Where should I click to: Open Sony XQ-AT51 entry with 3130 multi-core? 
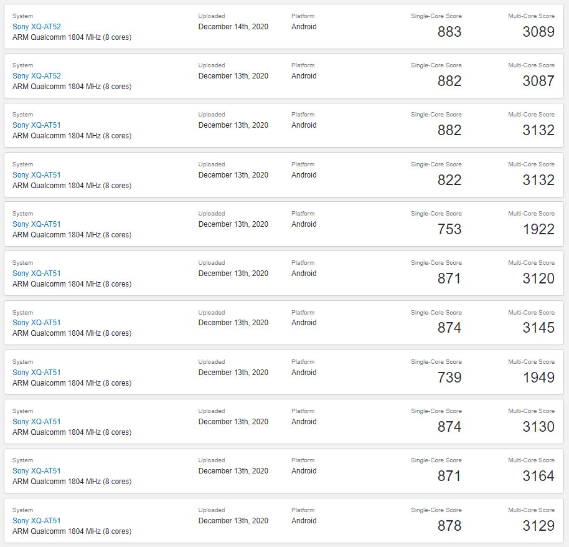[36, 421]
